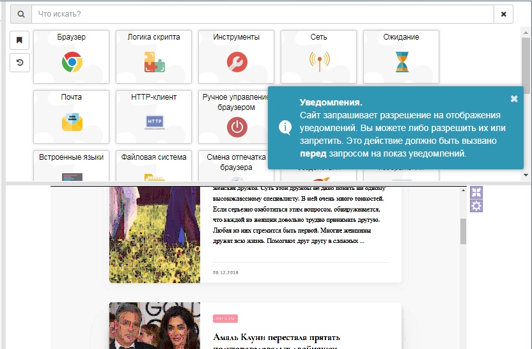Select the Файловая система category
Image resolution: width=532 pixels, height=349 pixels.
click(153, 166)
